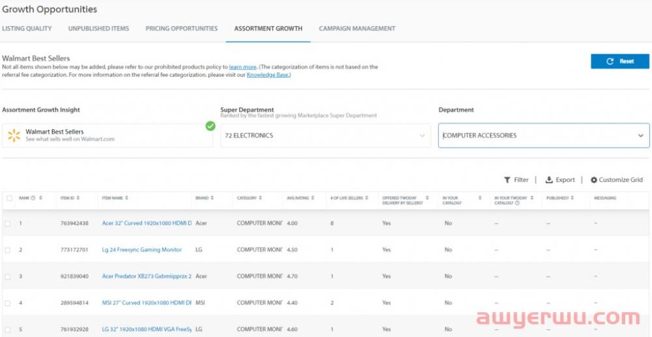Show In Your TwoDay Catalog help icon
Screen dimensions: 652x337
(x=517, y=203)
